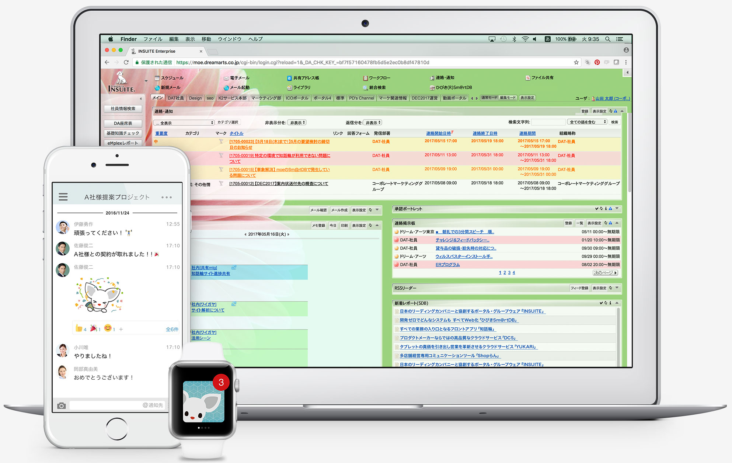Click the checkmark icon in 新着レポート(SDB) header
The image size is (732, 463).
pyautogui.click(x=601, y=303)
